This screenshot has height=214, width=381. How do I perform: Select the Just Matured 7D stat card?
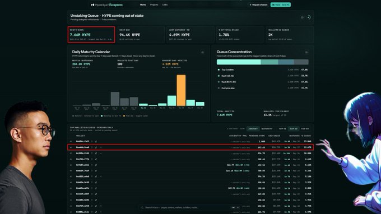point(190,35)
